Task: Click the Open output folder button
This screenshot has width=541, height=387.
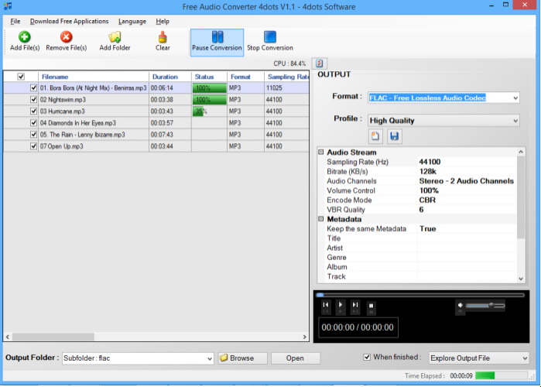Action: pos(296,358)
